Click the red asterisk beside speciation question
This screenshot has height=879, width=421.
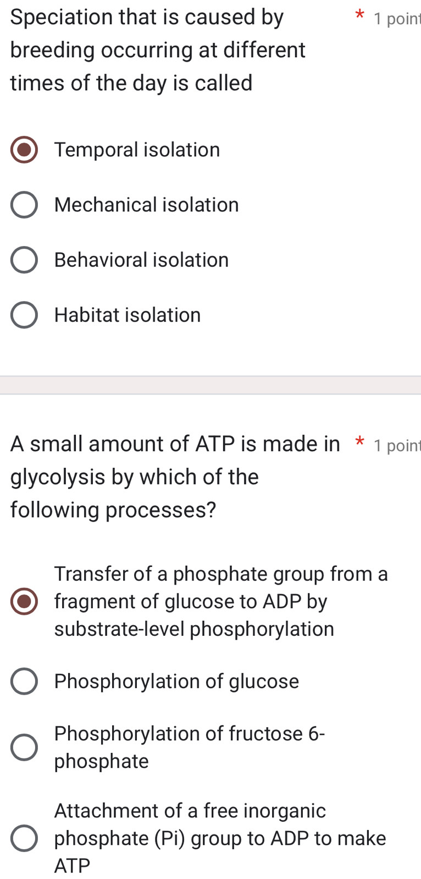tap(359, 17)
